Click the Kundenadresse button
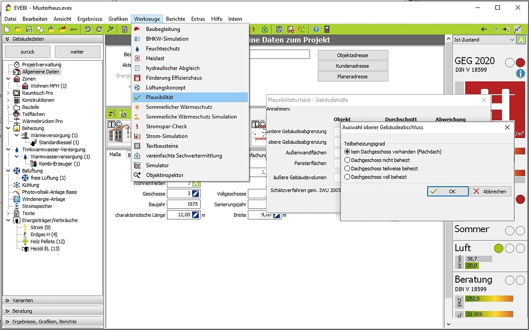 click(x=353, y=66)
